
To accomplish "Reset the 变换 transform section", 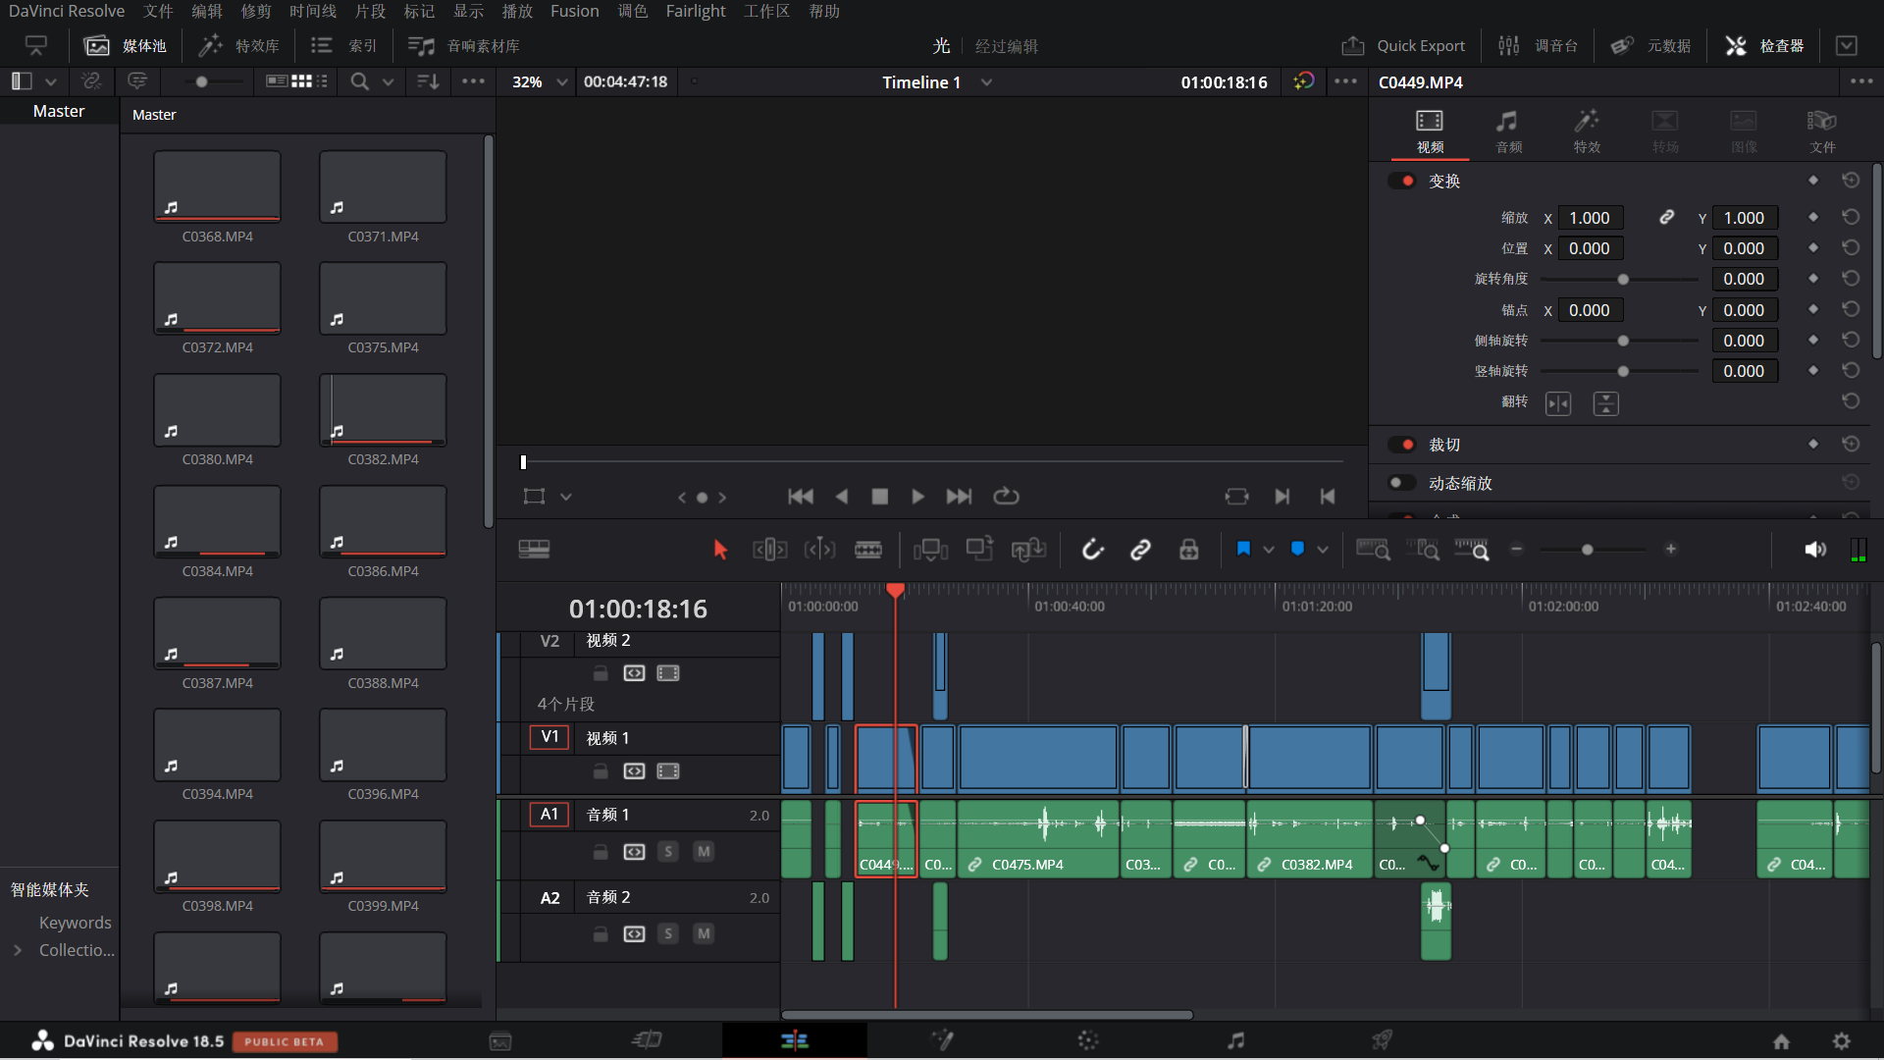I will pyautogui.click(x=1851, y=181).
